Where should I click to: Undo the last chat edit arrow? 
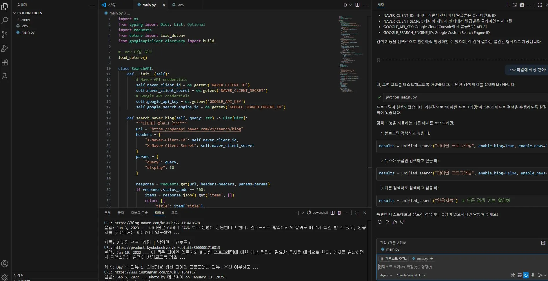coord(387,222)
